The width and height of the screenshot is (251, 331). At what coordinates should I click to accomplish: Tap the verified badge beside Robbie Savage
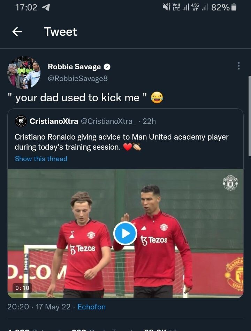pyautogui.click(x=108, y=66)
